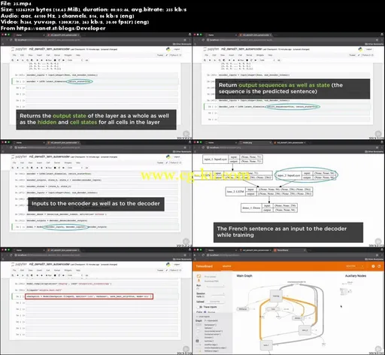Click training node in TensorBoard Main Graph
This screenshot has height=355, width=385.
276,296
